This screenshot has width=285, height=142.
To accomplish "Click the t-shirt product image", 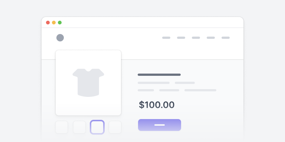I will click(x=88, y=83).
